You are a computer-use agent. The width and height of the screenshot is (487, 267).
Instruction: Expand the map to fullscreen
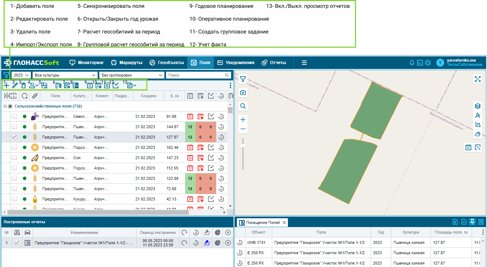click(478, 79)
